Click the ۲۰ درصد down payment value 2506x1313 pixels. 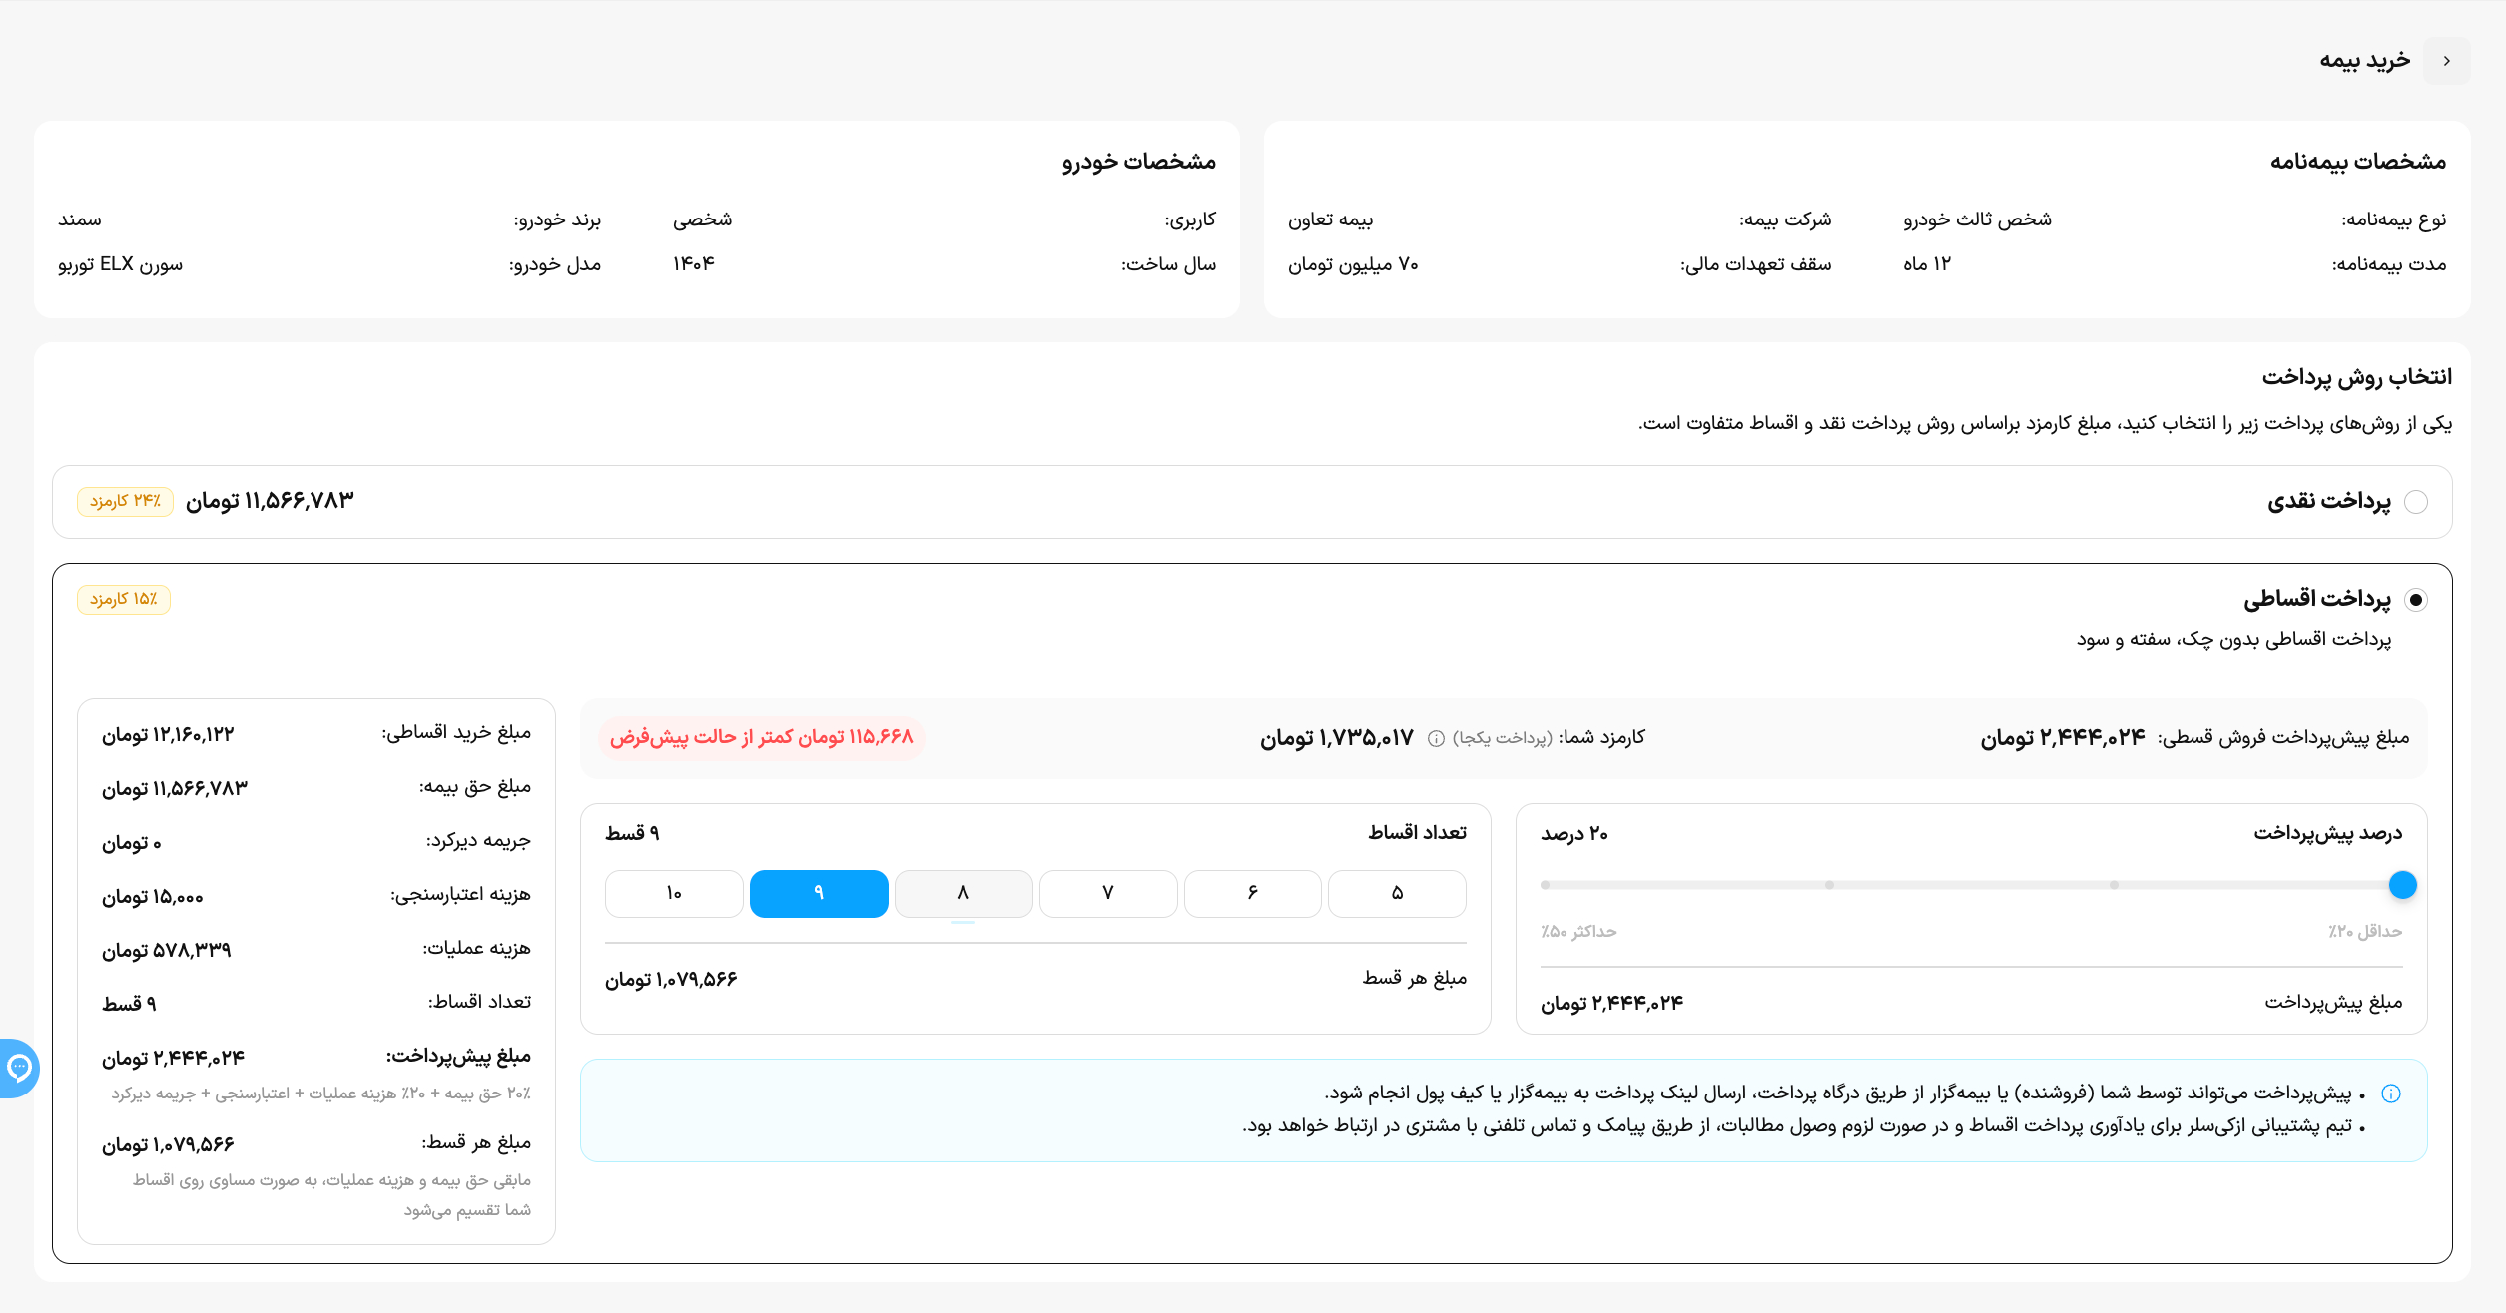(x=1574, y=834)
